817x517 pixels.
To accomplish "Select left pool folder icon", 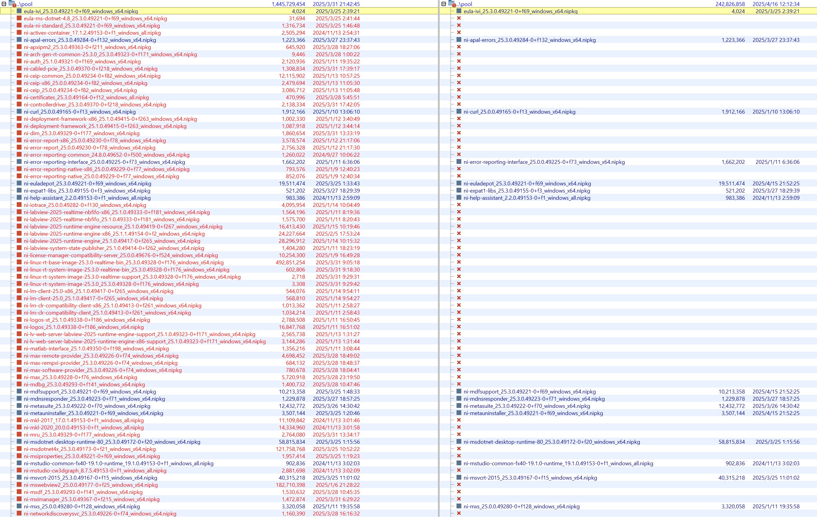I will (12, 4).
